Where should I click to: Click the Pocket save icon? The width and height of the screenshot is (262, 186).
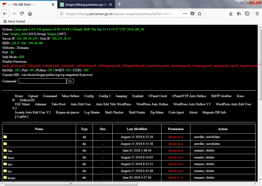[192, 14]
